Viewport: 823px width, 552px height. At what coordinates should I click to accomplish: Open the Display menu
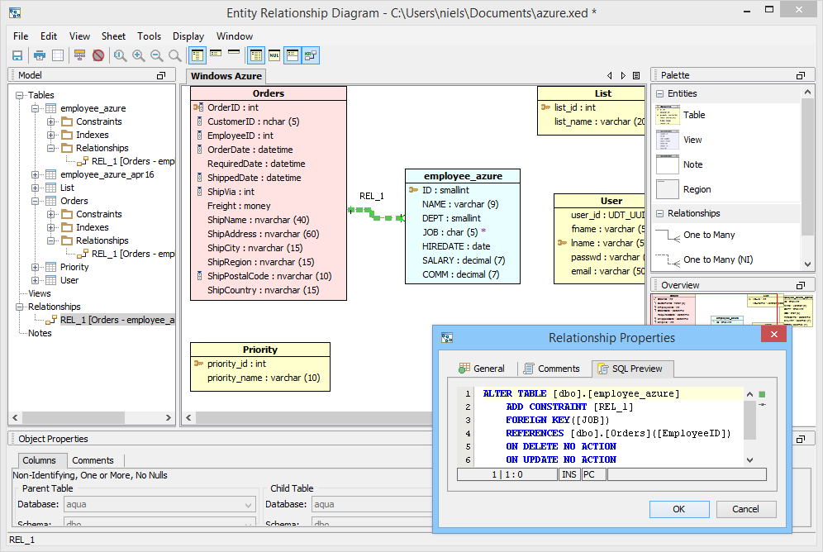click(188, 36)
